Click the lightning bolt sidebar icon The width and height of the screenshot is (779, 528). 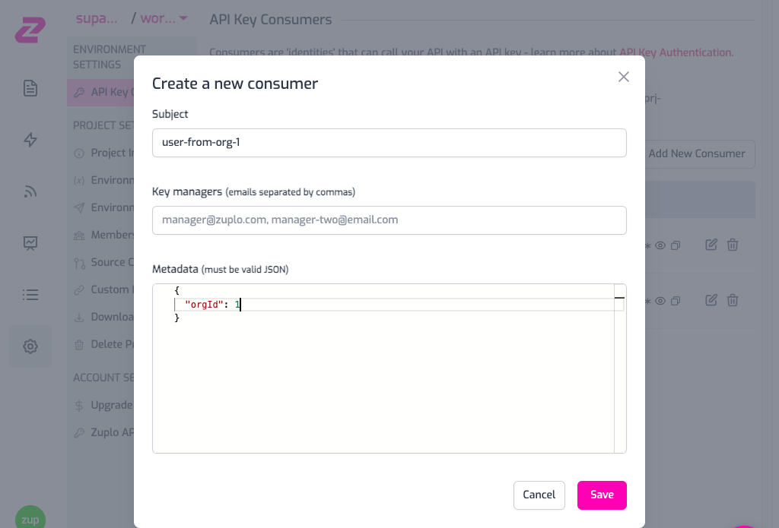pyautogui.click(x=30, y=140)
